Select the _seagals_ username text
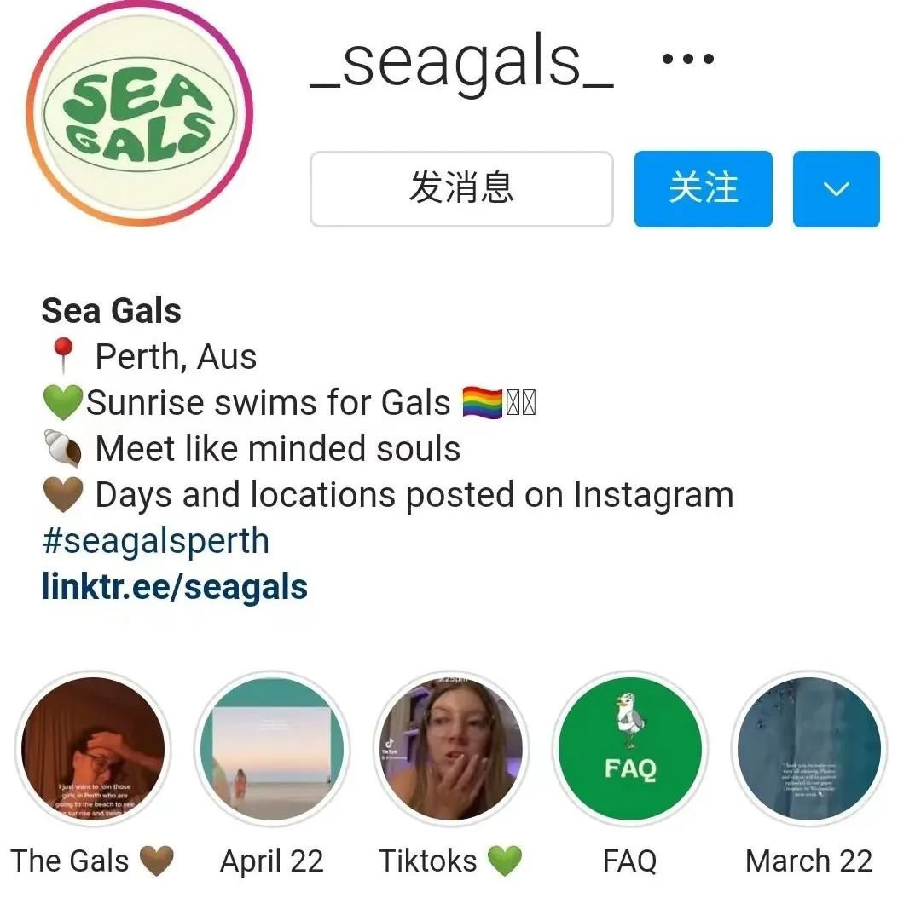This screenshot has width=921, height=921. 462,61
